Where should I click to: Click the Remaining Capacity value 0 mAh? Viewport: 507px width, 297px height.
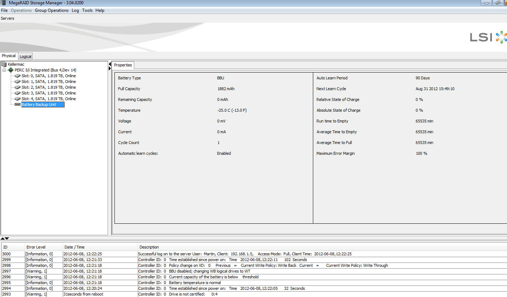point(222,99)
